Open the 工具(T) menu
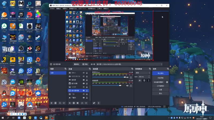Image resolution: width=214 pixels, height=120 pixels. tap(99, 9)
